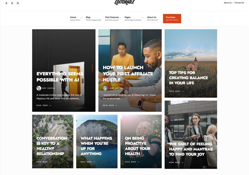Go to the Editoriale logo homepage

coord(124,2)
